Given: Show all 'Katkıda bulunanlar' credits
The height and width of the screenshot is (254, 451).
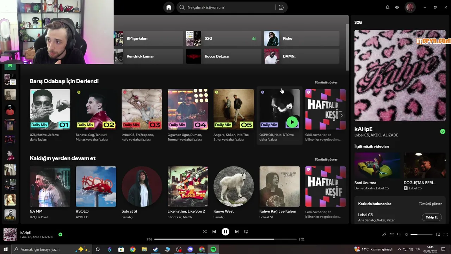Looking at the screenshot, I should coord(430,204).
